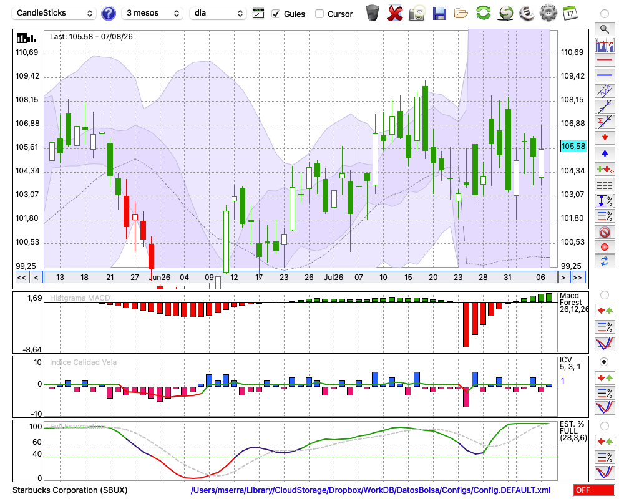Click the dashed lines grid icon
Screen dimensions: 624x499
(605, 185)
